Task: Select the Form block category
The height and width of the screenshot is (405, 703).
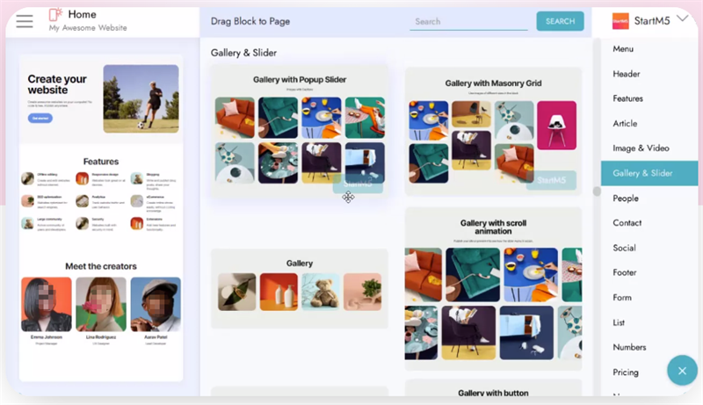Action: pos(622,298)
